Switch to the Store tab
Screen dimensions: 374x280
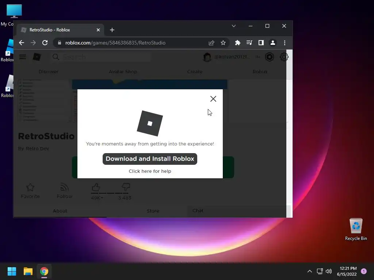(x=153, y=211)
